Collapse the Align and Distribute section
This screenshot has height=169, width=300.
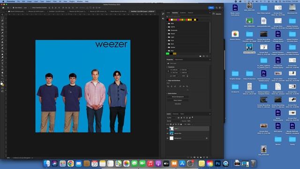click(167, 81)
